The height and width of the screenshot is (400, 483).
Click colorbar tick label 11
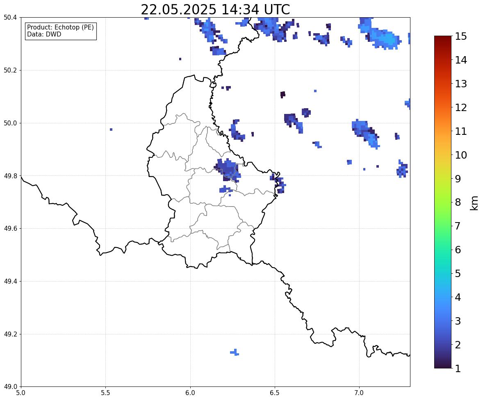(461, 131)
